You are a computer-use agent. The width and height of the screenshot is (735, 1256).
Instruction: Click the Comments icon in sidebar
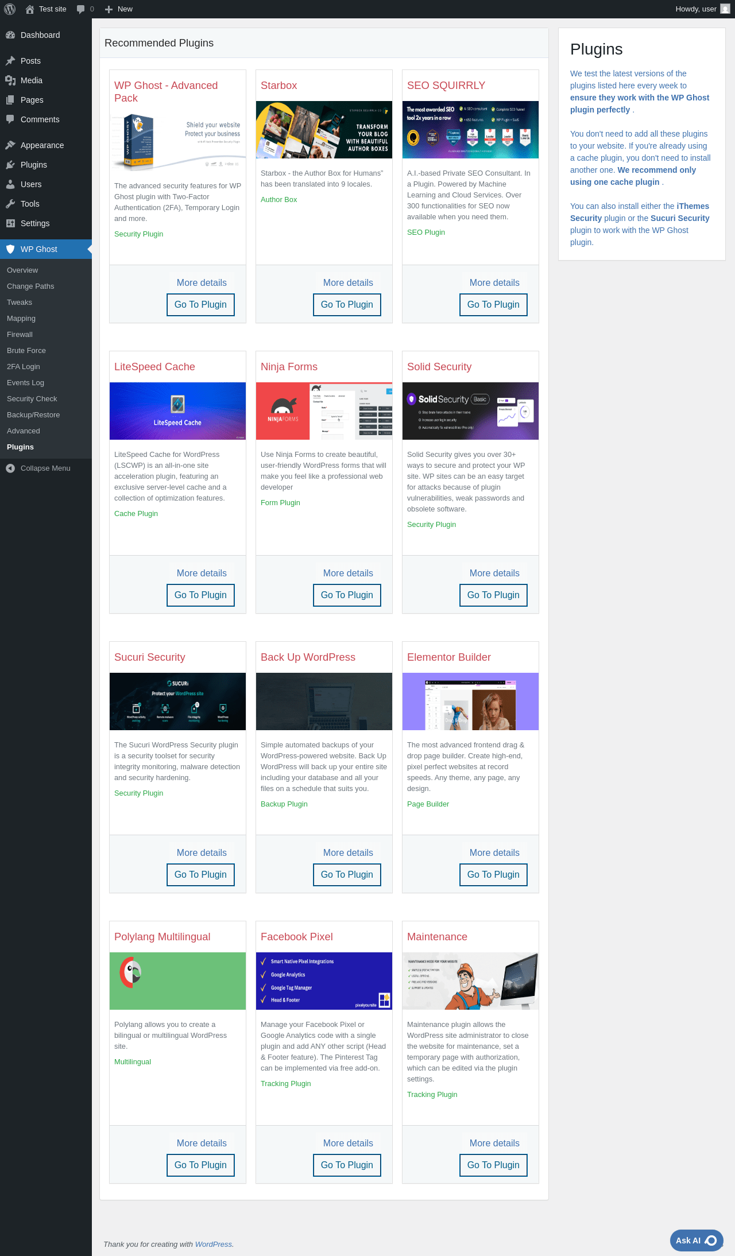click(x=10, y=119)
